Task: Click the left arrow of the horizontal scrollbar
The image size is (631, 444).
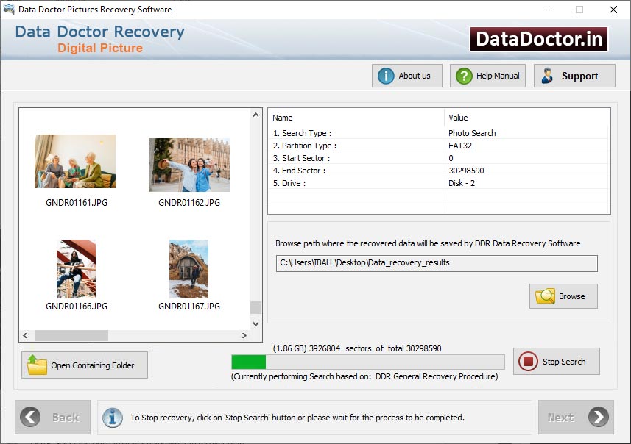Action: 24,336
